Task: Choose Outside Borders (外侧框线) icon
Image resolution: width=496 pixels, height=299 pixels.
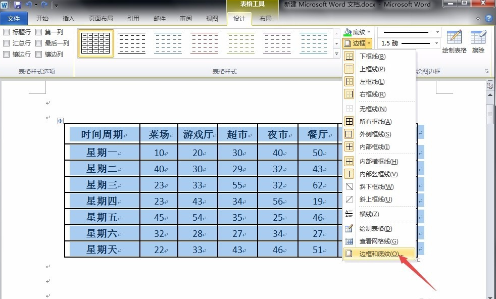Action: [349, 134]
